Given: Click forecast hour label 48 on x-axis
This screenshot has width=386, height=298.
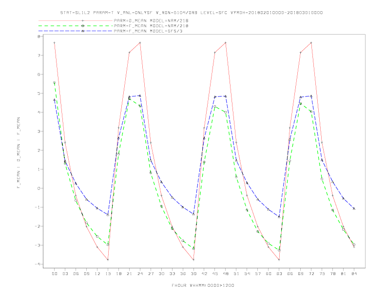Looking at the screenshot, I should click(226, 274).
